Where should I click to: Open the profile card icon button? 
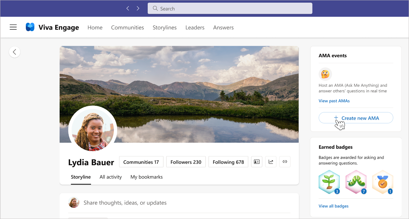point(257,162)
